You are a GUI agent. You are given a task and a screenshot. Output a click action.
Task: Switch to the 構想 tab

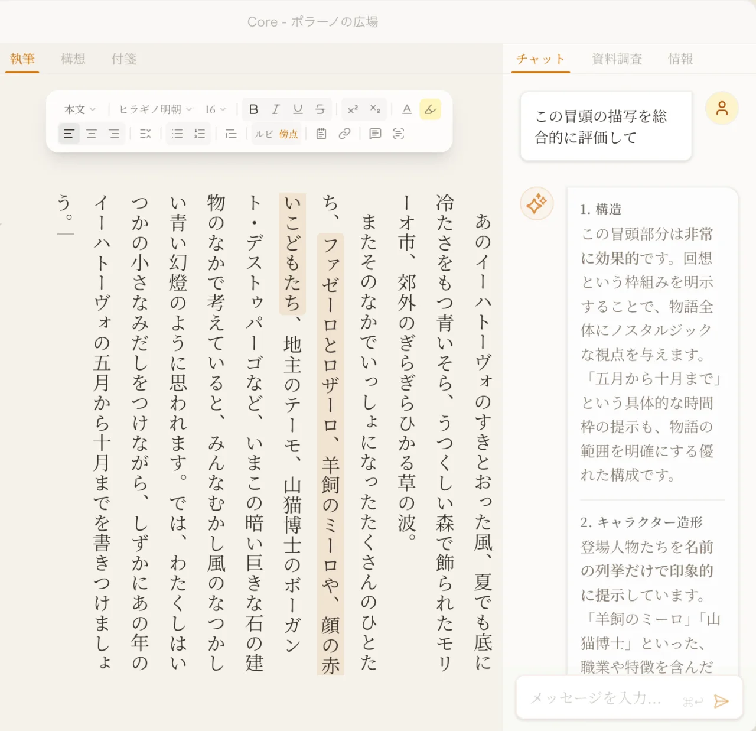click(x=73, y=59)
